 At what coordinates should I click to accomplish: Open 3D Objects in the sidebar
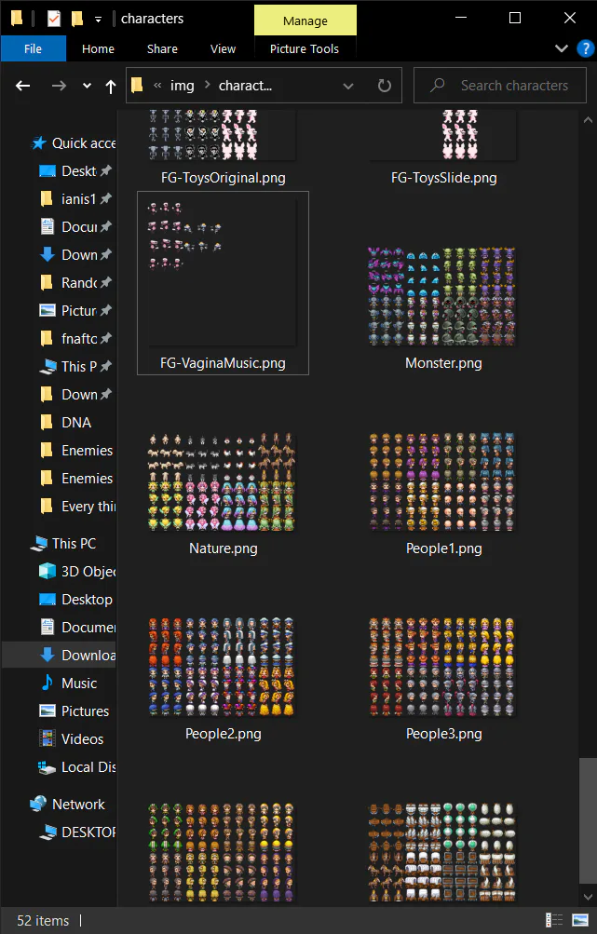tap(76, 571)
